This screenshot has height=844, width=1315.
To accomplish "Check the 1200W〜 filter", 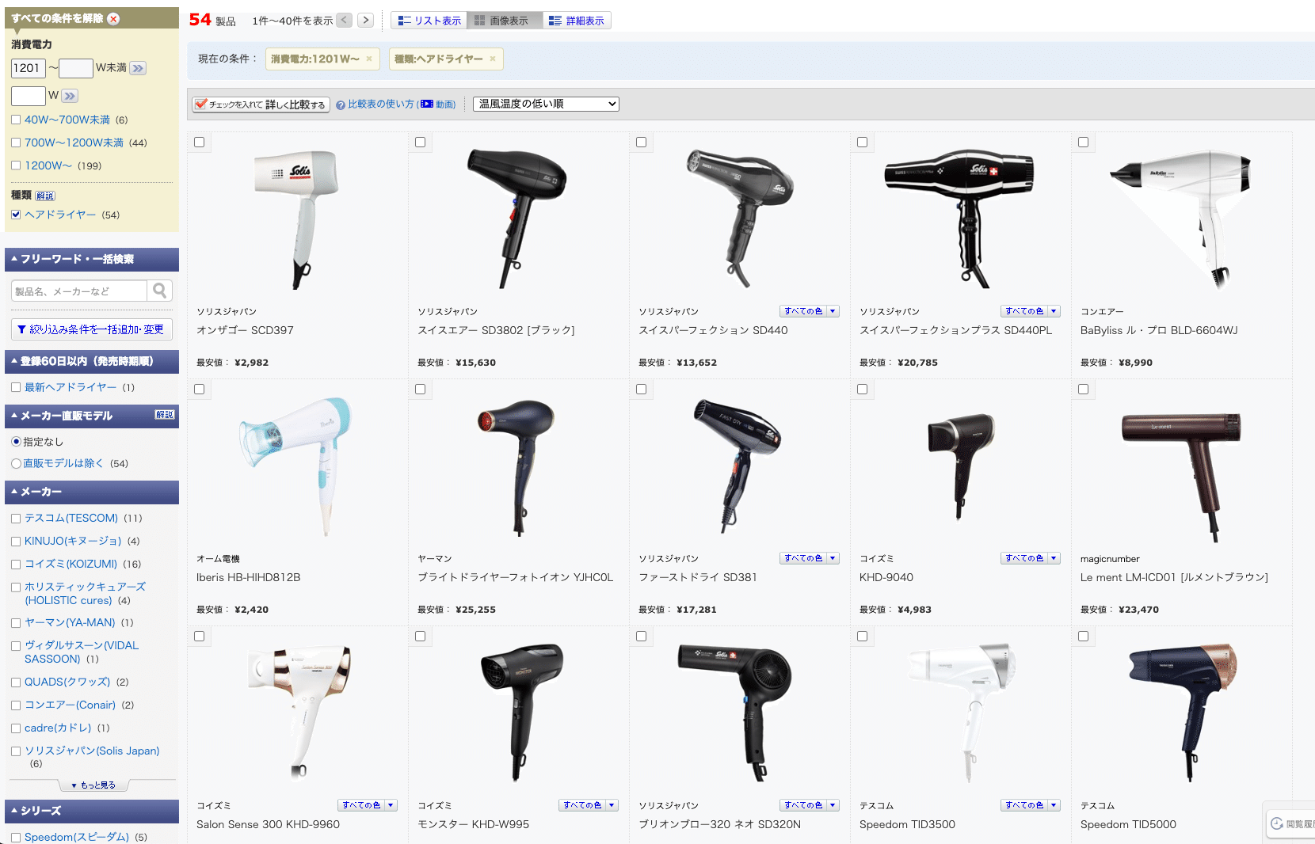I will [16, 166].
